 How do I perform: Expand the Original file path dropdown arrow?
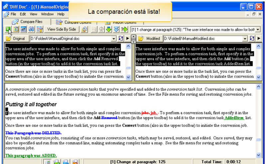pos(114,39)
